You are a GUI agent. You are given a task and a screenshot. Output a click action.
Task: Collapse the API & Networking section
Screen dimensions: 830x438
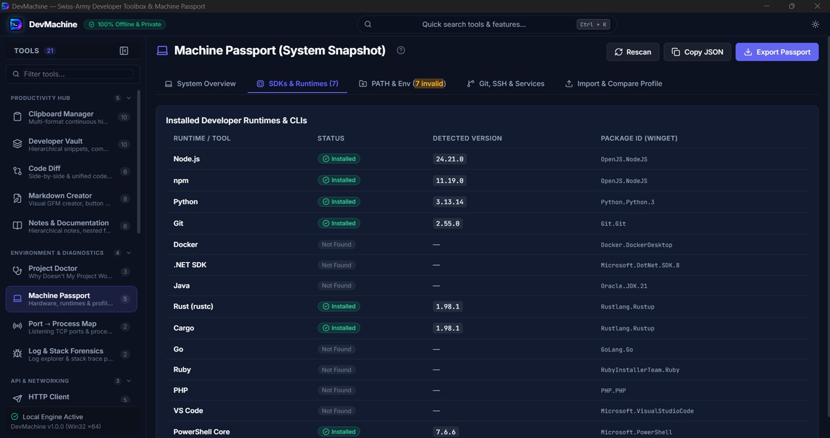[129, 381]
